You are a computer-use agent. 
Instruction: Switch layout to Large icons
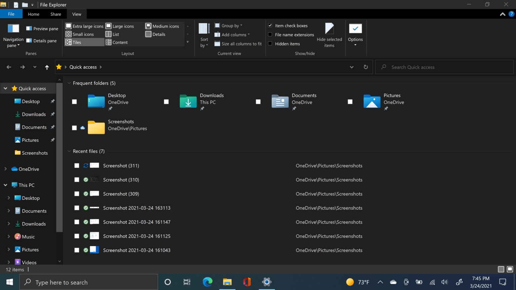coord(120,26)
